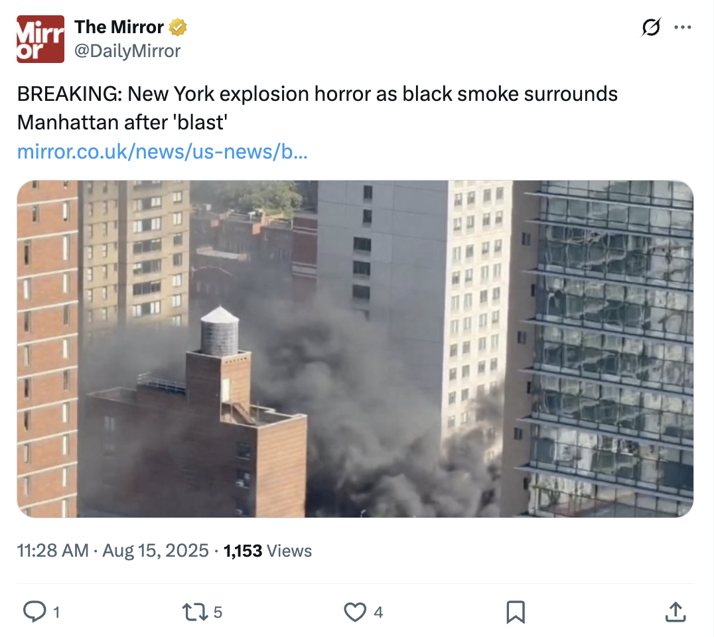Click The Mirror display name

click(x=119, y=27)
